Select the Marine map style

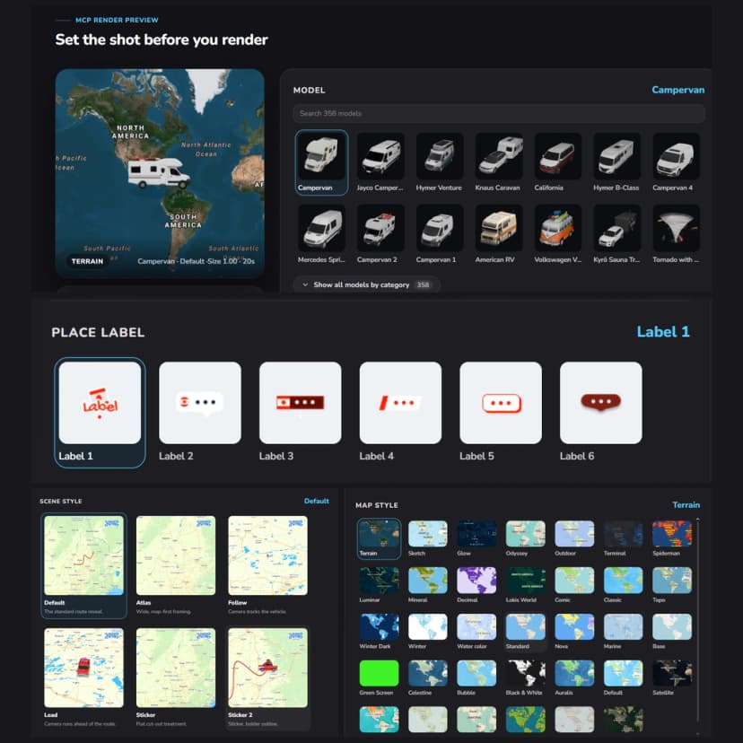pos(623,626)
